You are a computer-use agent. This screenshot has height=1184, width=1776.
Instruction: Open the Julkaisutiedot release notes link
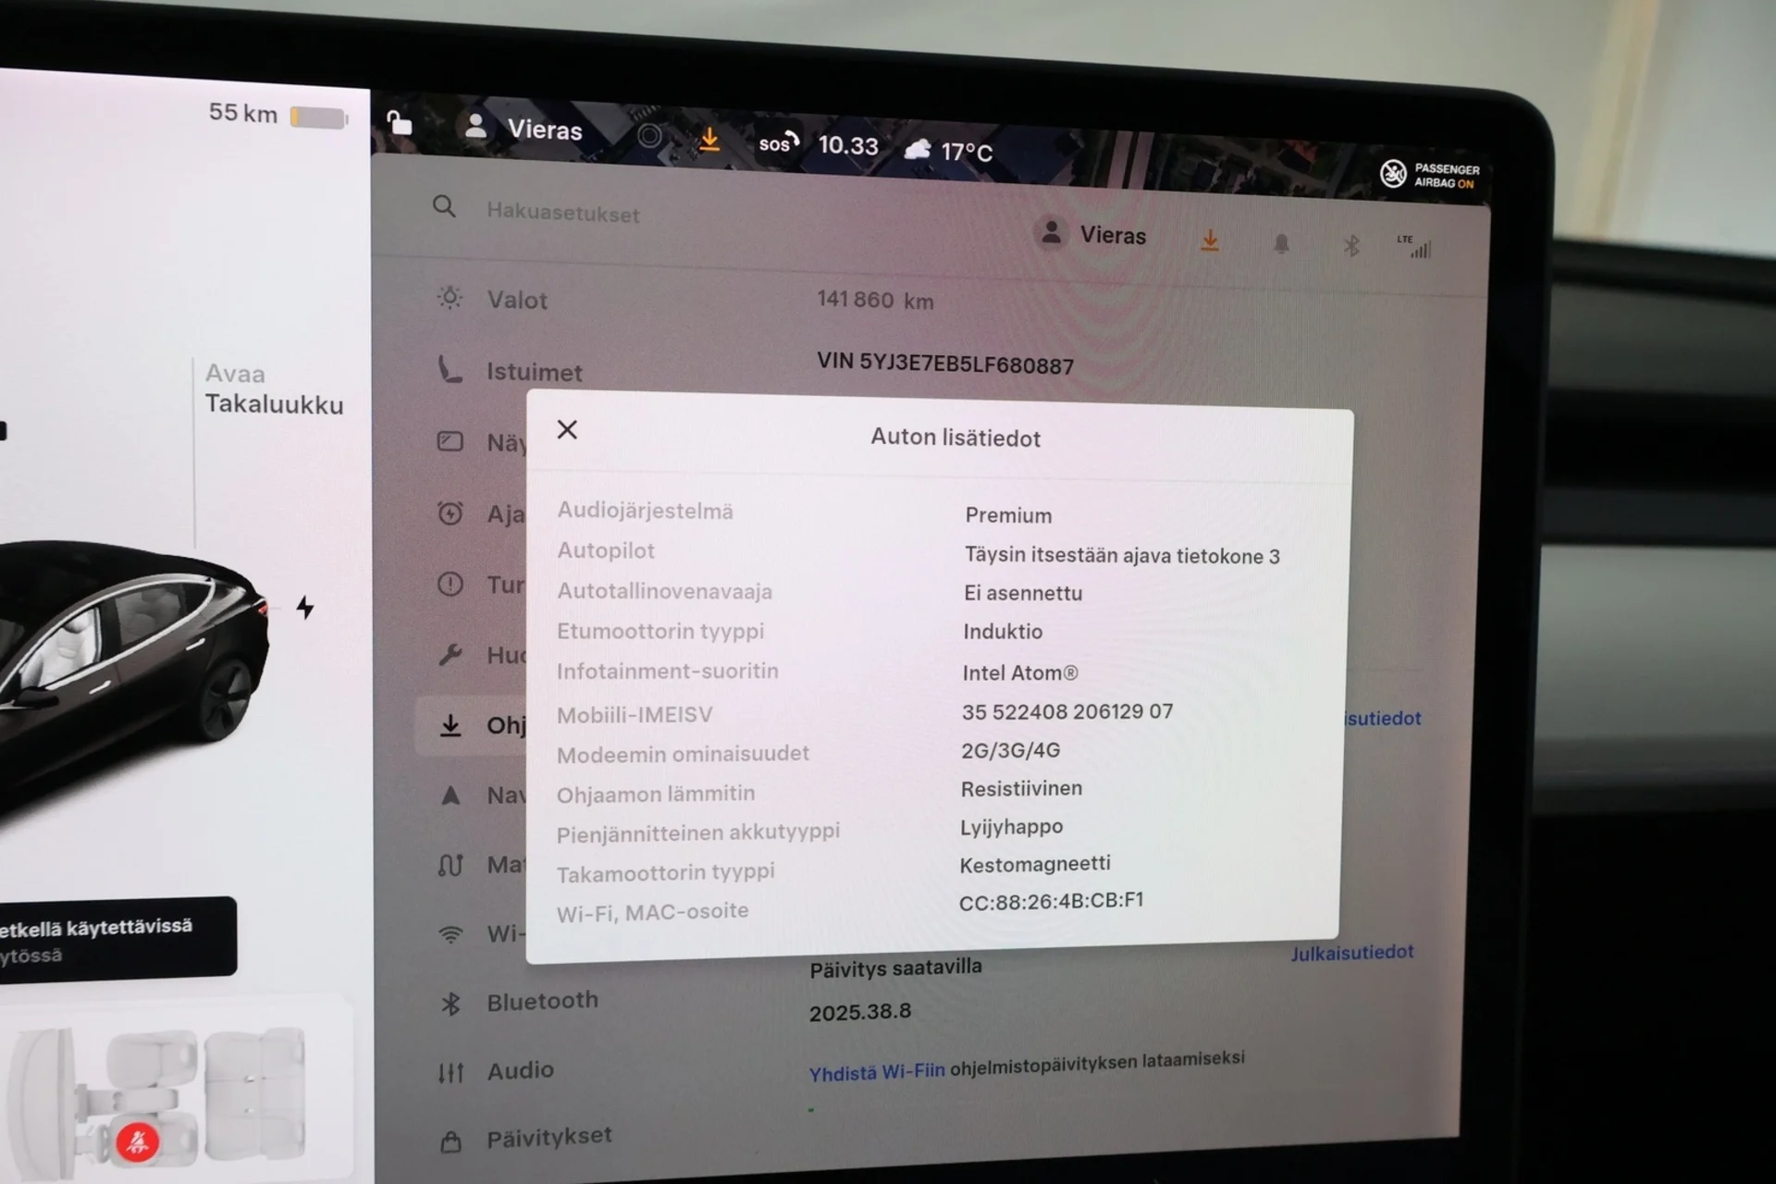pyautogui.click(x=1351, y=953)
